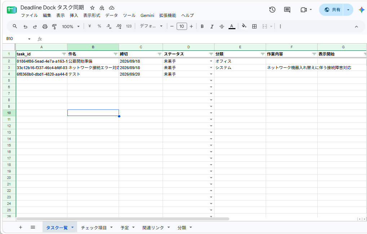This screenshot has height=234, width=367.
Task: Decrease decimal places
Action: tap(109, 26)
